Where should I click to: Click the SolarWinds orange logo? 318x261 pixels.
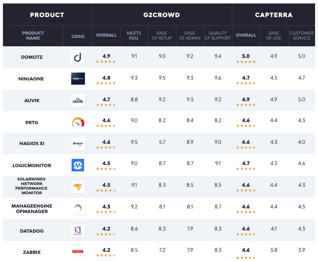(78, 187)
